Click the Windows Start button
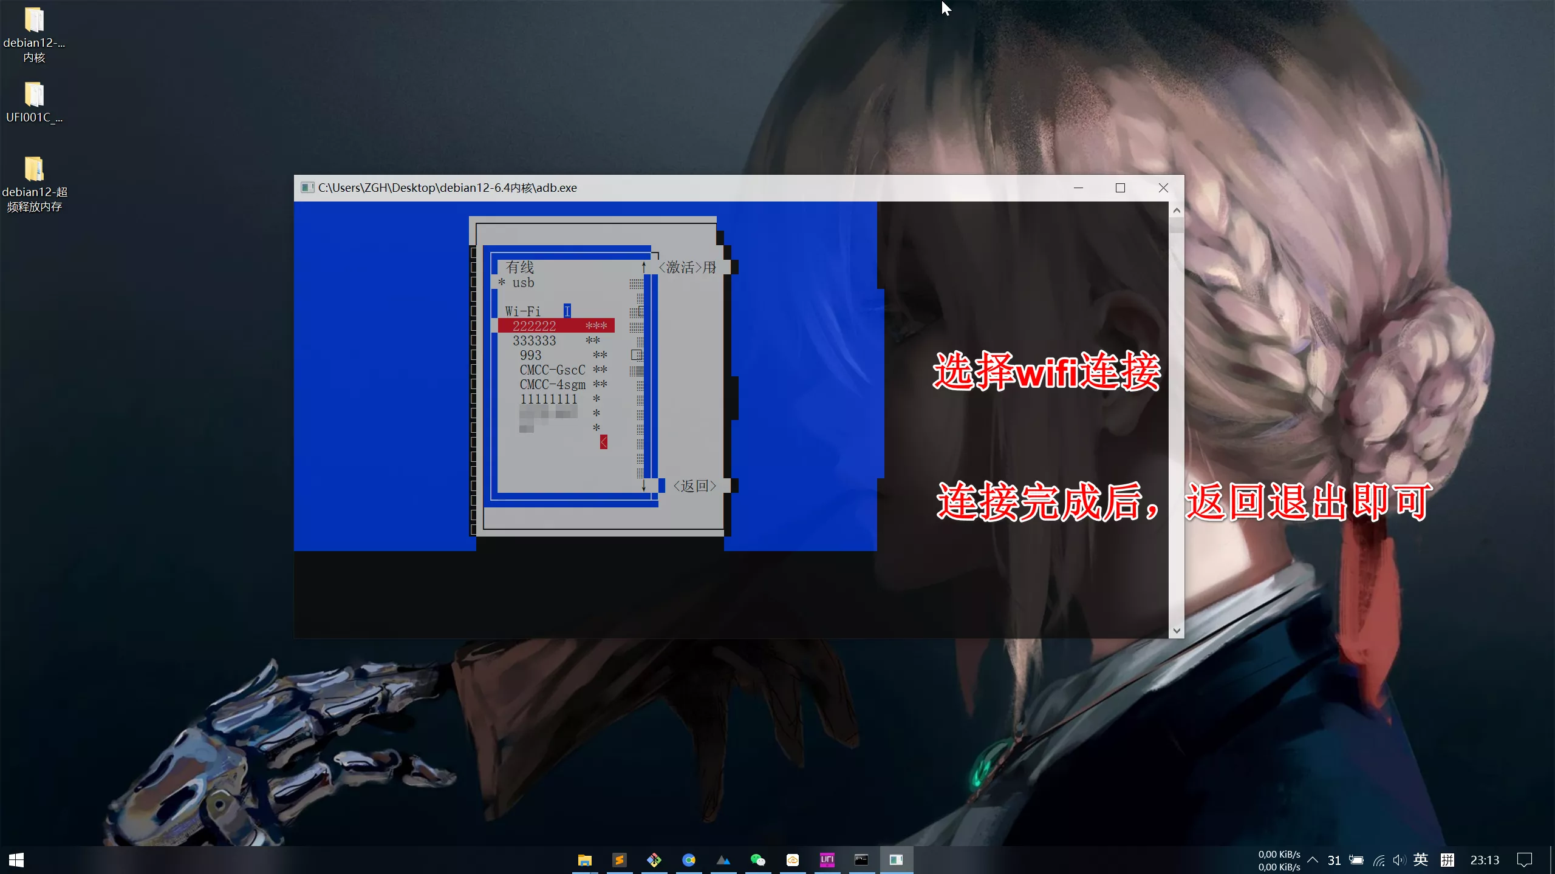The height and width of the screenshot is (874, 1555). (16, 860)
